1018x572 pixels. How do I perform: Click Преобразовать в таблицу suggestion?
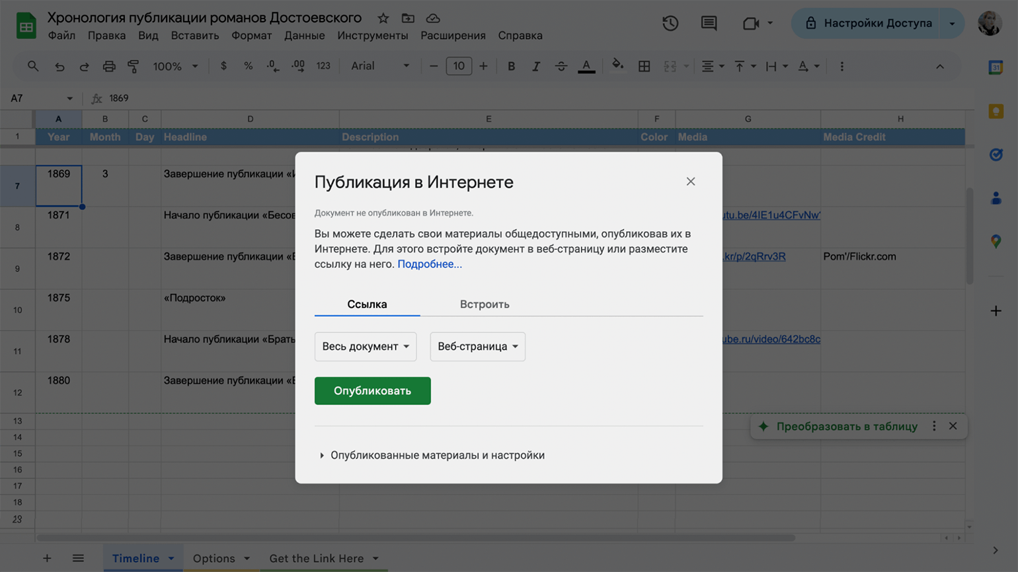847,427
